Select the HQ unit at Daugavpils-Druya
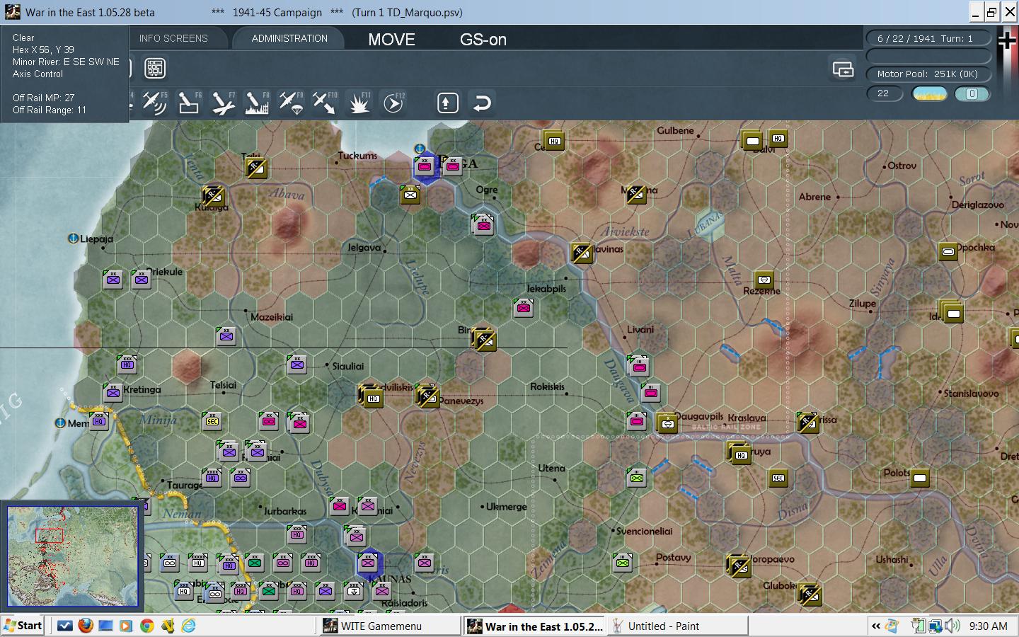The image size is (1019, 637). [740, 454]
